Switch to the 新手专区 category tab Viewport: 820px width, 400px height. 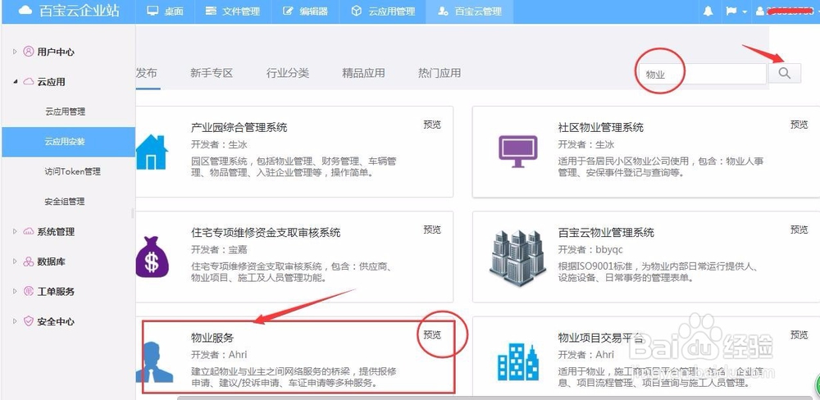(x=212, y=73)
